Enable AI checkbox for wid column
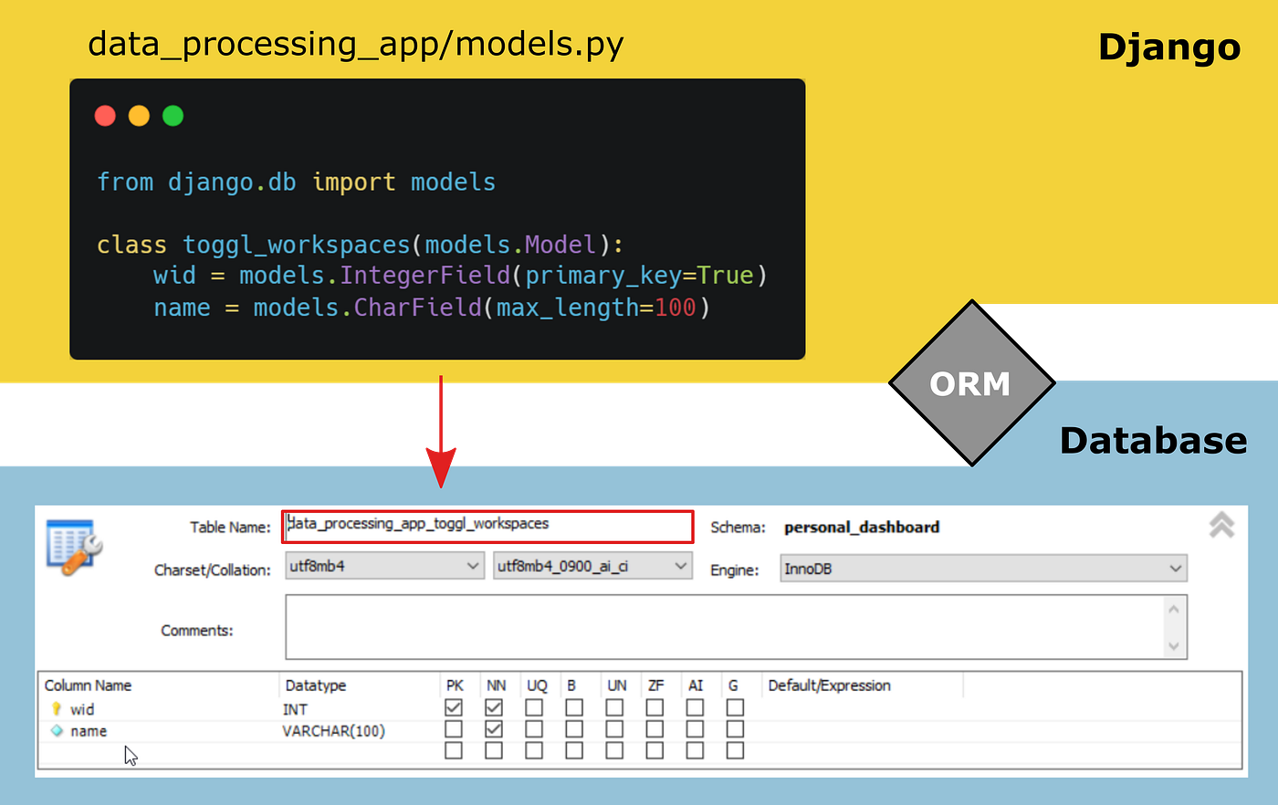Viewport: 1278px width, 805px height. click(x=695, y=707)
